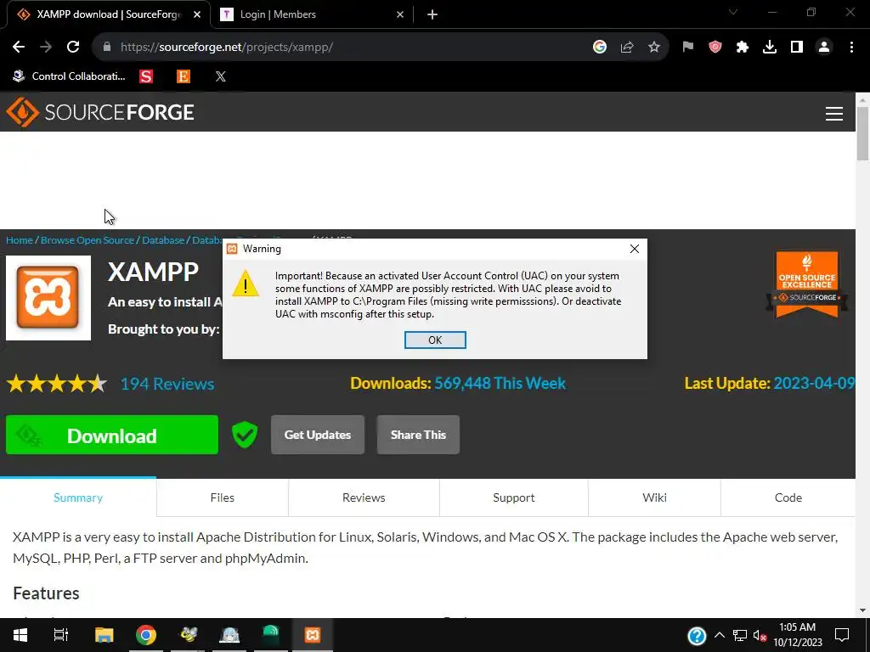Click the muted volume tray icon
Screen dimensions: 870x652
click(760, 635)
